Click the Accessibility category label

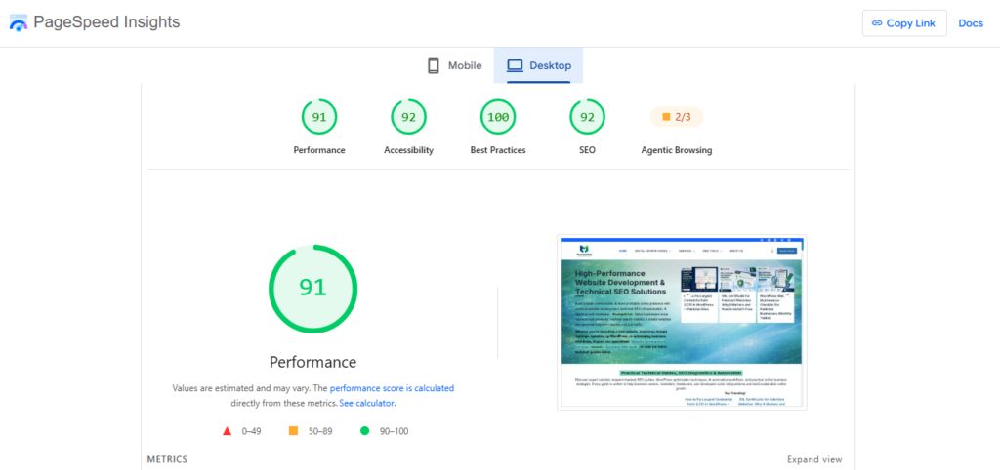click(409, 150)
